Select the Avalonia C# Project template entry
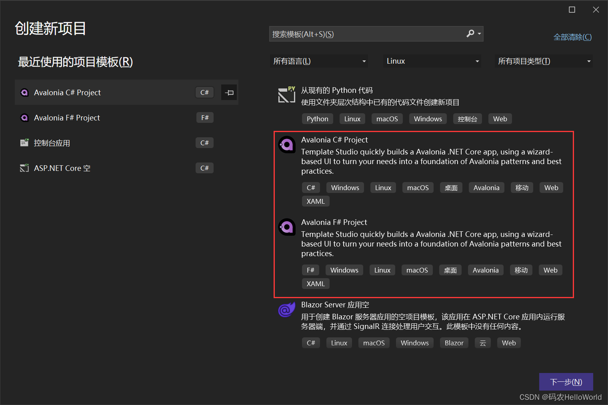This screenshot has height=405, width=608. point(400,155)
